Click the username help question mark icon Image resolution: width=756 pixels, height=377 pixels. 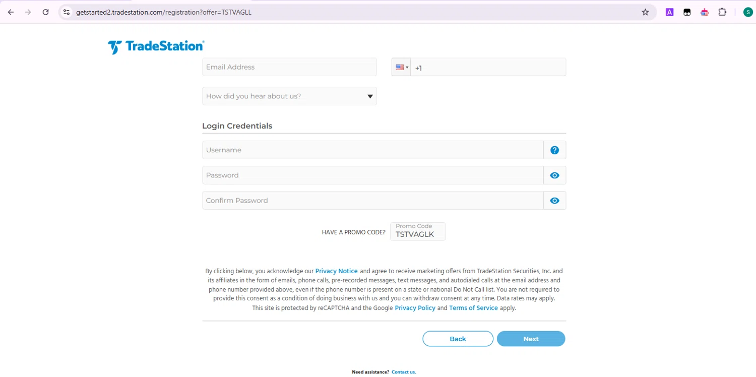coord(554,150)
